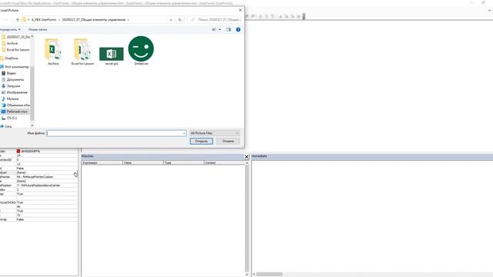Click the Type column header in Watches
Viewport: 493px width, 277px height.
[x=183, y=162]
